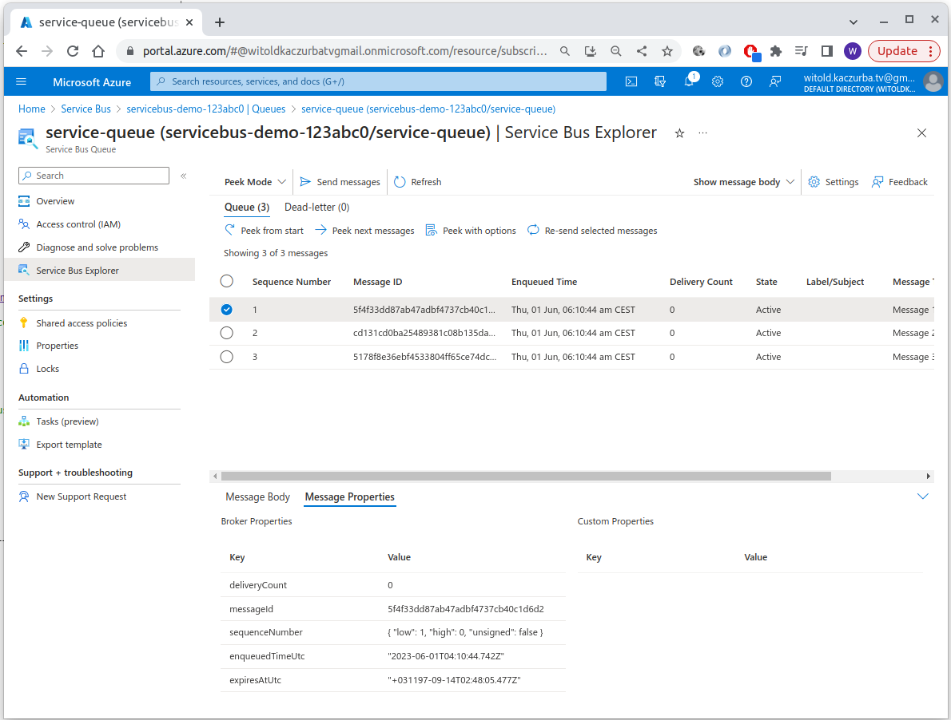The width and height of the screenshot is (951, 720).
Task: Share this page via browser share icon
Action: (641, 51)
